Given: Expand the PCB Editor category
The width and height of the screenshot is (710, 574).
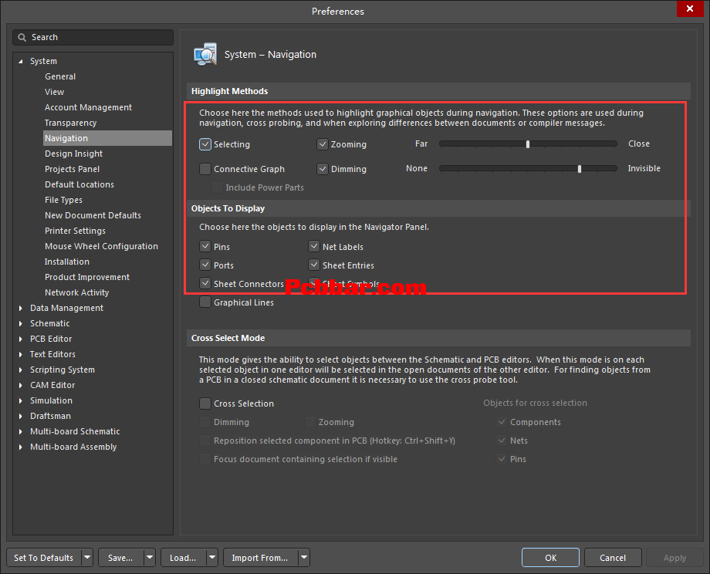Looking at the screenshot, I should pos(21,339).
